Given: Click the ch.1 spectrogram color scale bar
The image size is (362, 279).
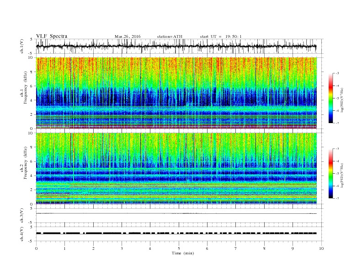Looking at the screenshot, I should (x=331, y=98).
